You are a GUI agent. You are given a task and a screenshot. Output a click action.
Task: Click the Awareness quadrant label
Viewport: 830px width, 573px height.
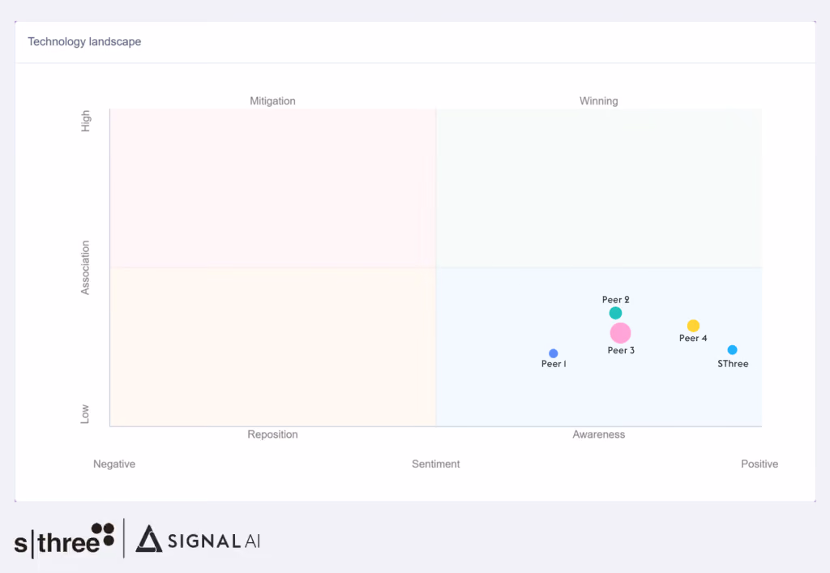tap(599, 434)
